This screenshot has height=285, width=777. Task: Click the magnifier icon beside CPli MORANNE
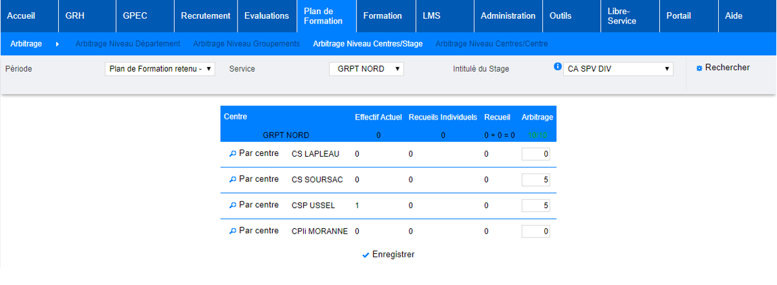click(233, 231)
